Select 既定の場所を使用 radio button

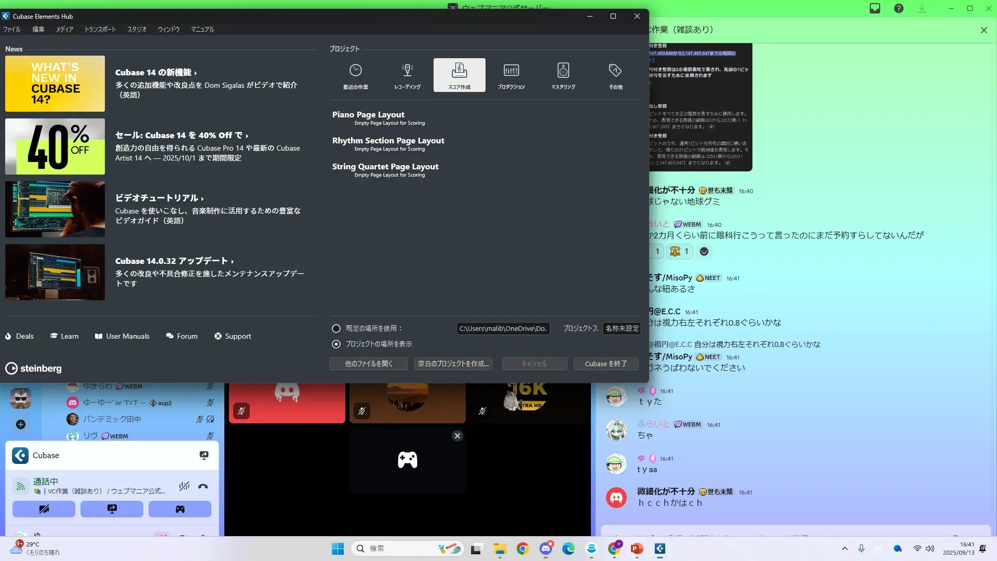click(x=336, y=328)
